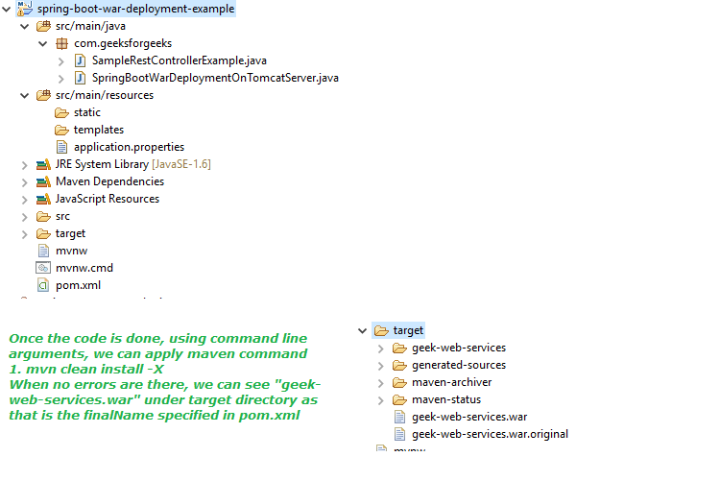Select SampleRestControllerExample.java file name
Viewport: 720px width, 481px height.
pyautogui.click(x=180, y=60)
